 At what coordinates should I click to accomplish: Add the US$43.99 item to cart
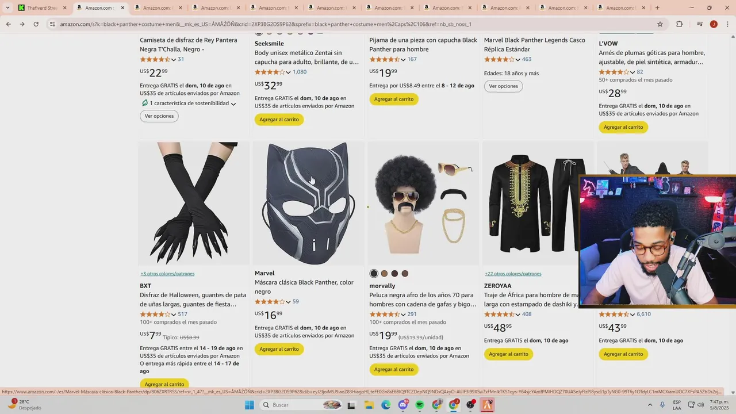tap(623, 354)
